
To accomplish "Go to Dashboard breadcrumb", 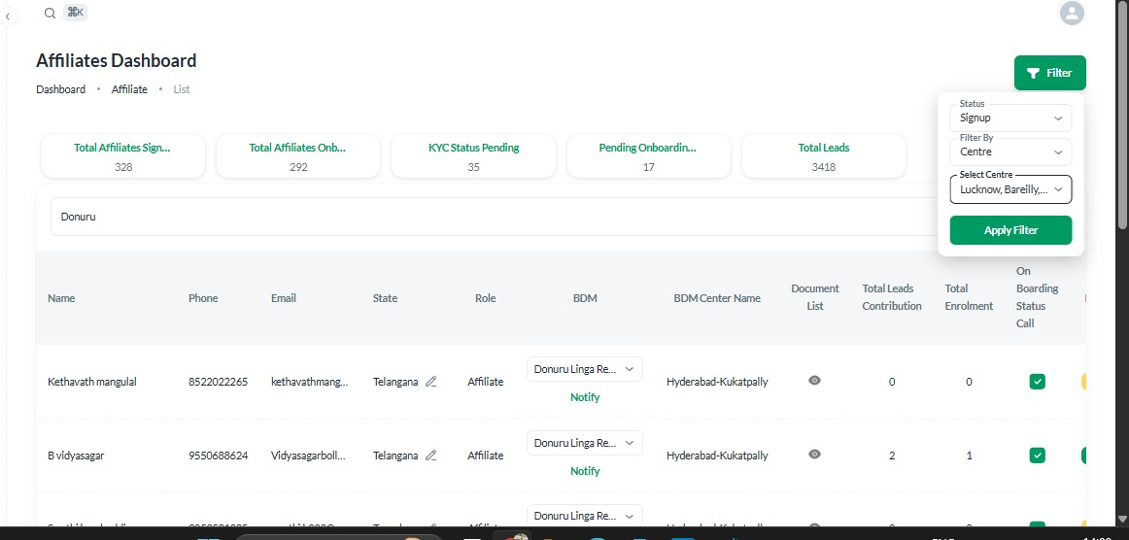I will 60,89.
